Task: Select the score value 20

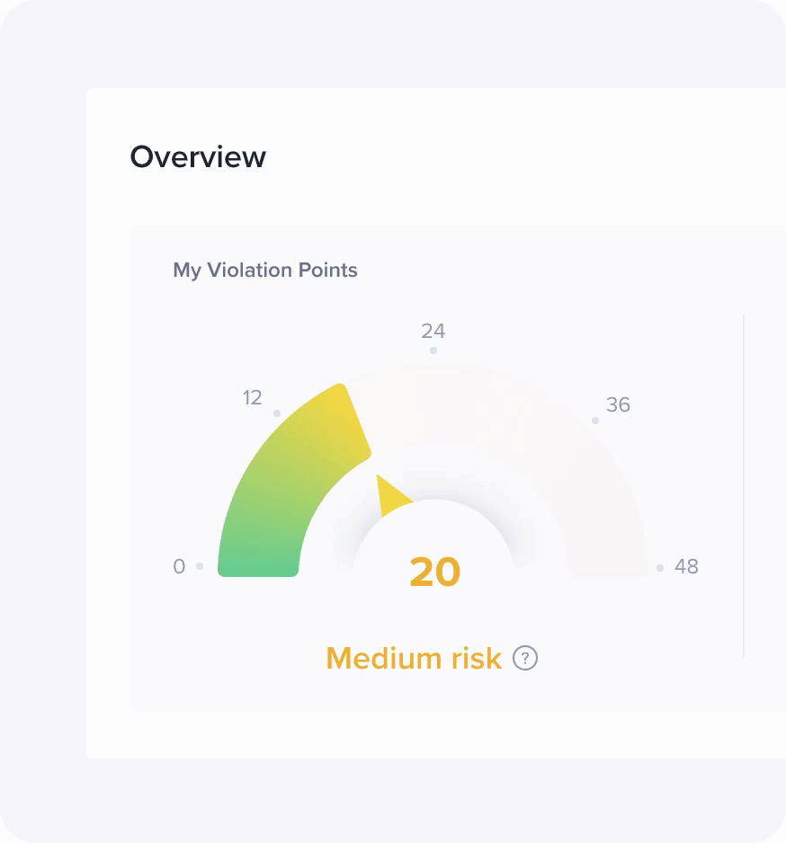Action: (x=434, y=572)
